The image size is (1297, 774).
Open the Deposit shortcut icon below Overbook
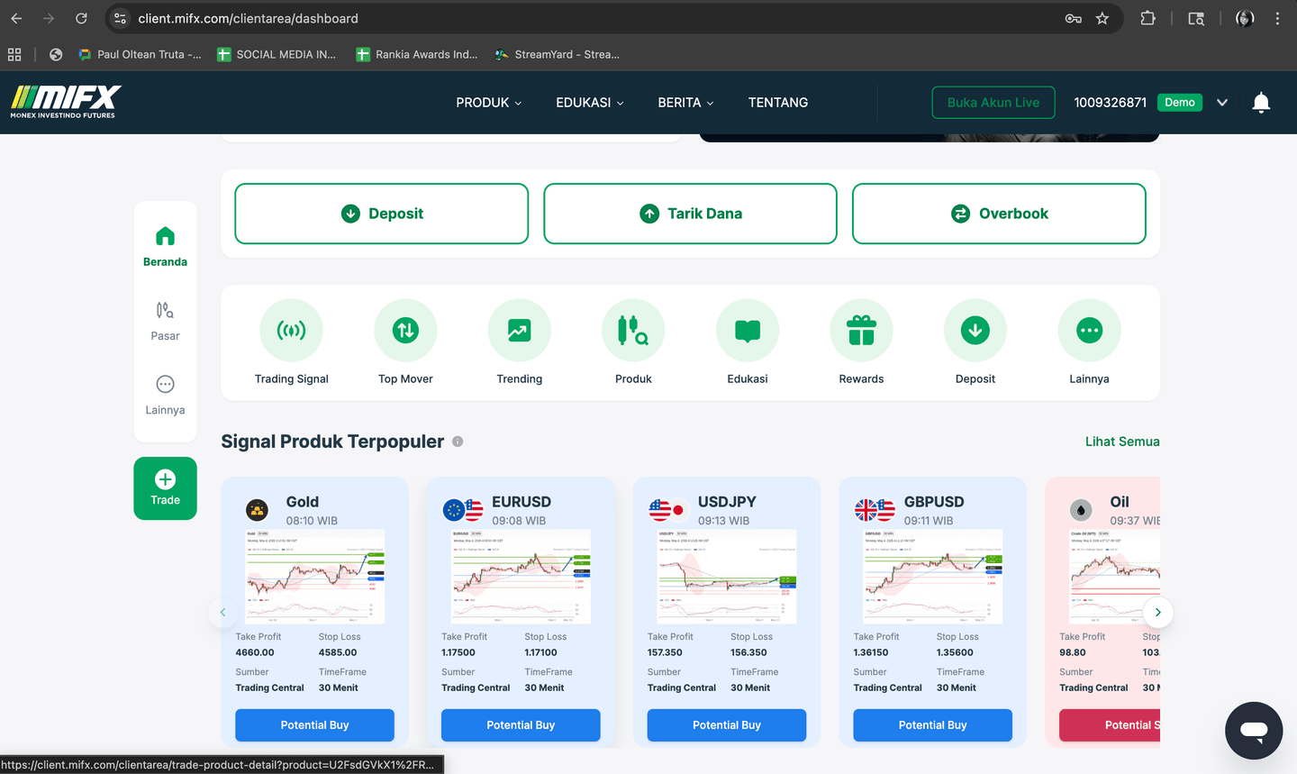click(x=975, y=331)
